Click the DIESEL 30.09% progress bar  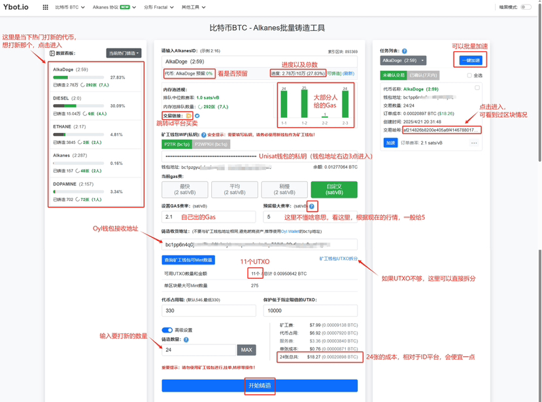(78, 106)
